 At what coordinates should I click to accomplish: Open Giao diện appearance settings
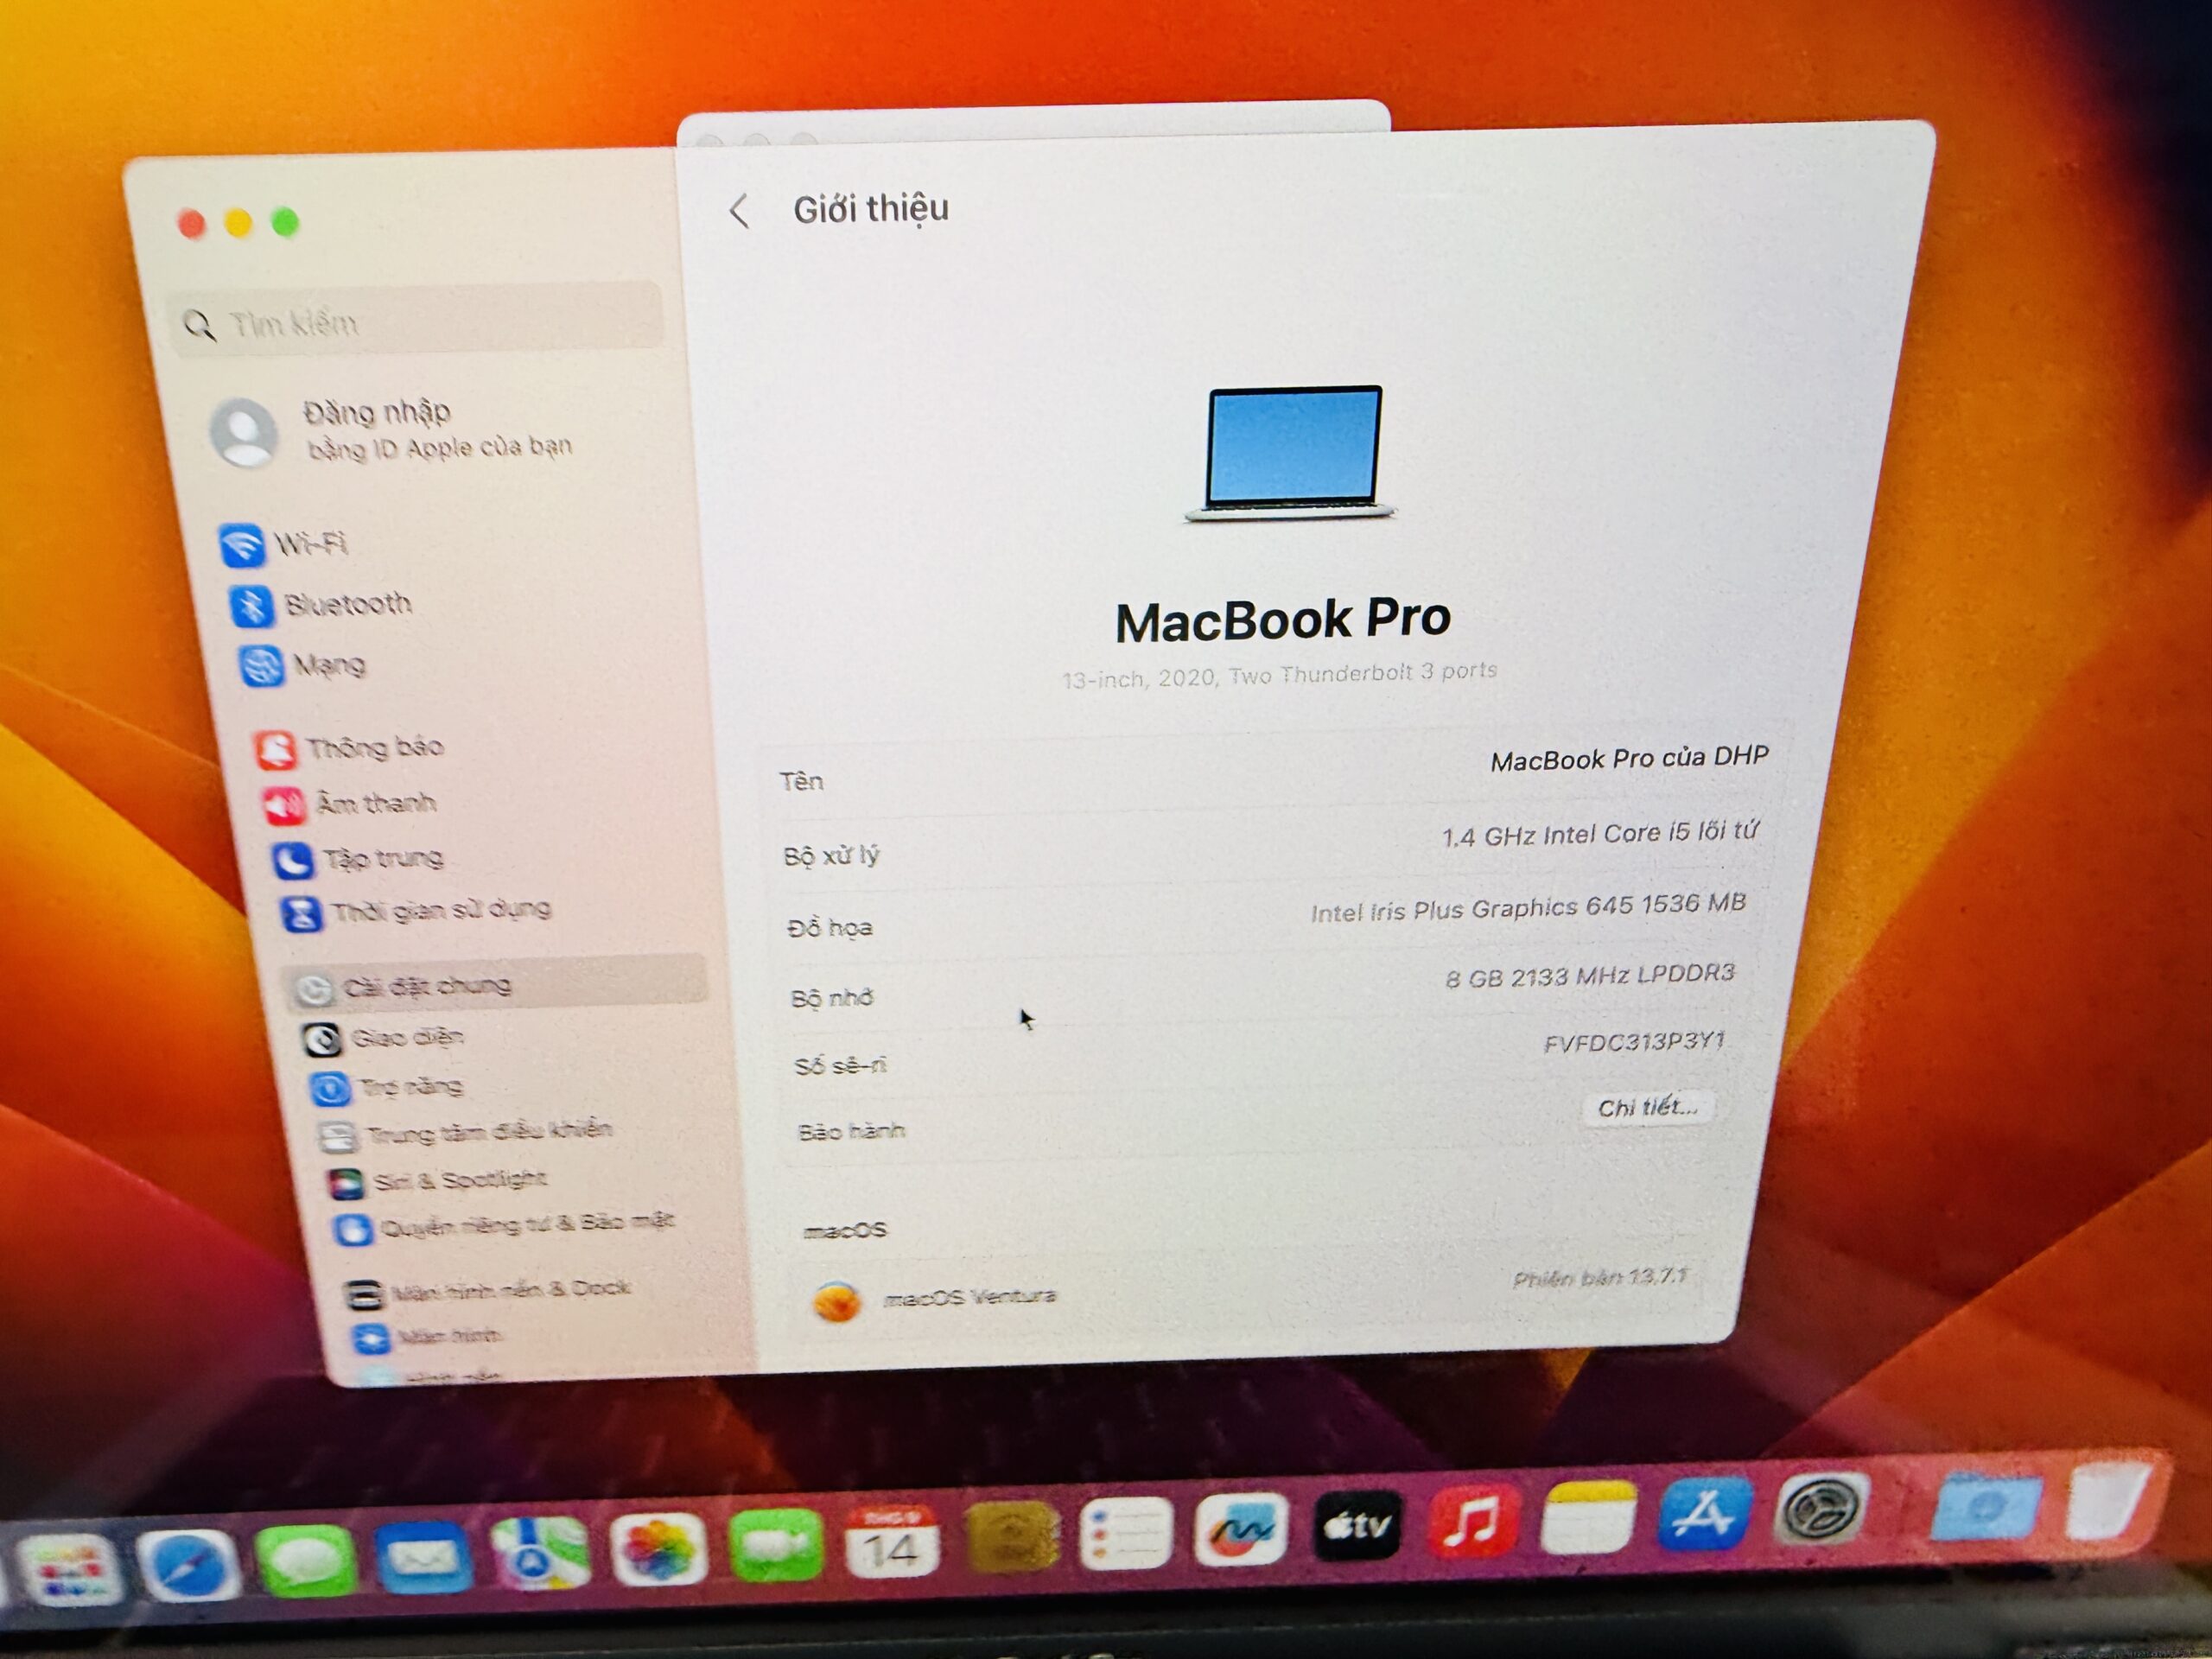click(383, 1038)
